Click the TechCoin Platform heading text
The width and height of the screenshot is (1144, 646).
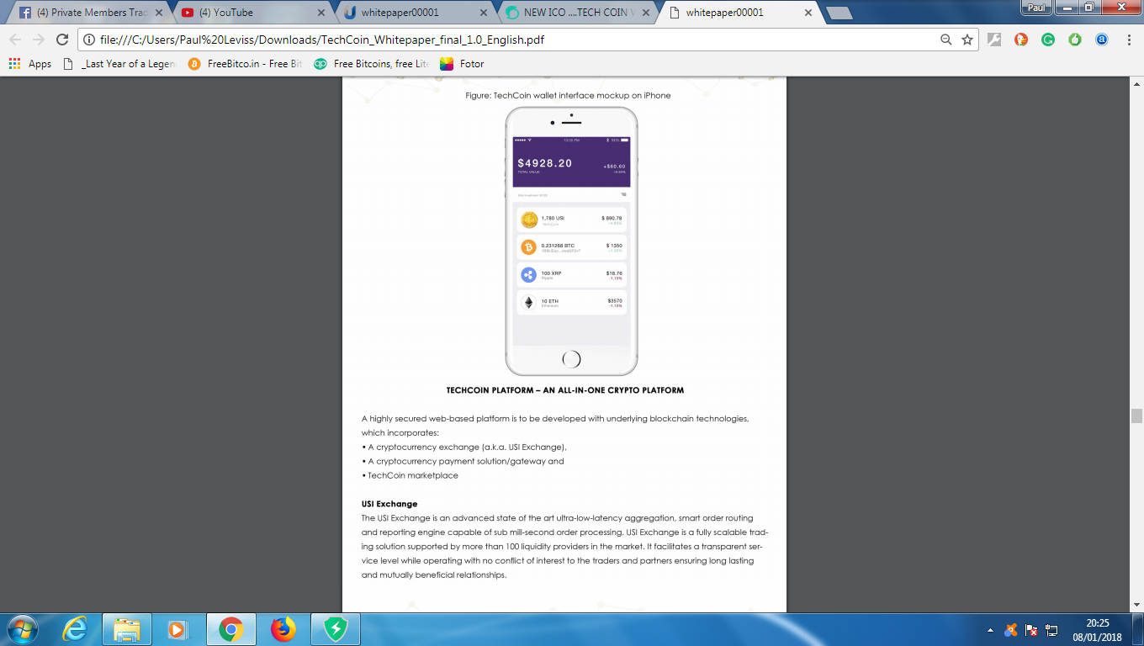tap(564, 390)
